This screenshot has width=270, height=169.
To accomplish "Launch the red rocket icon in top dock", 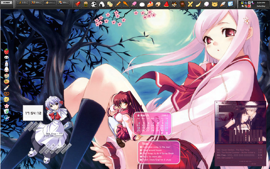I will (x=78, y=4).
